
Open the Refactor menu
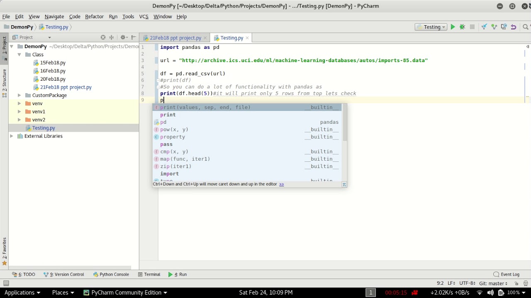point(94,17)
